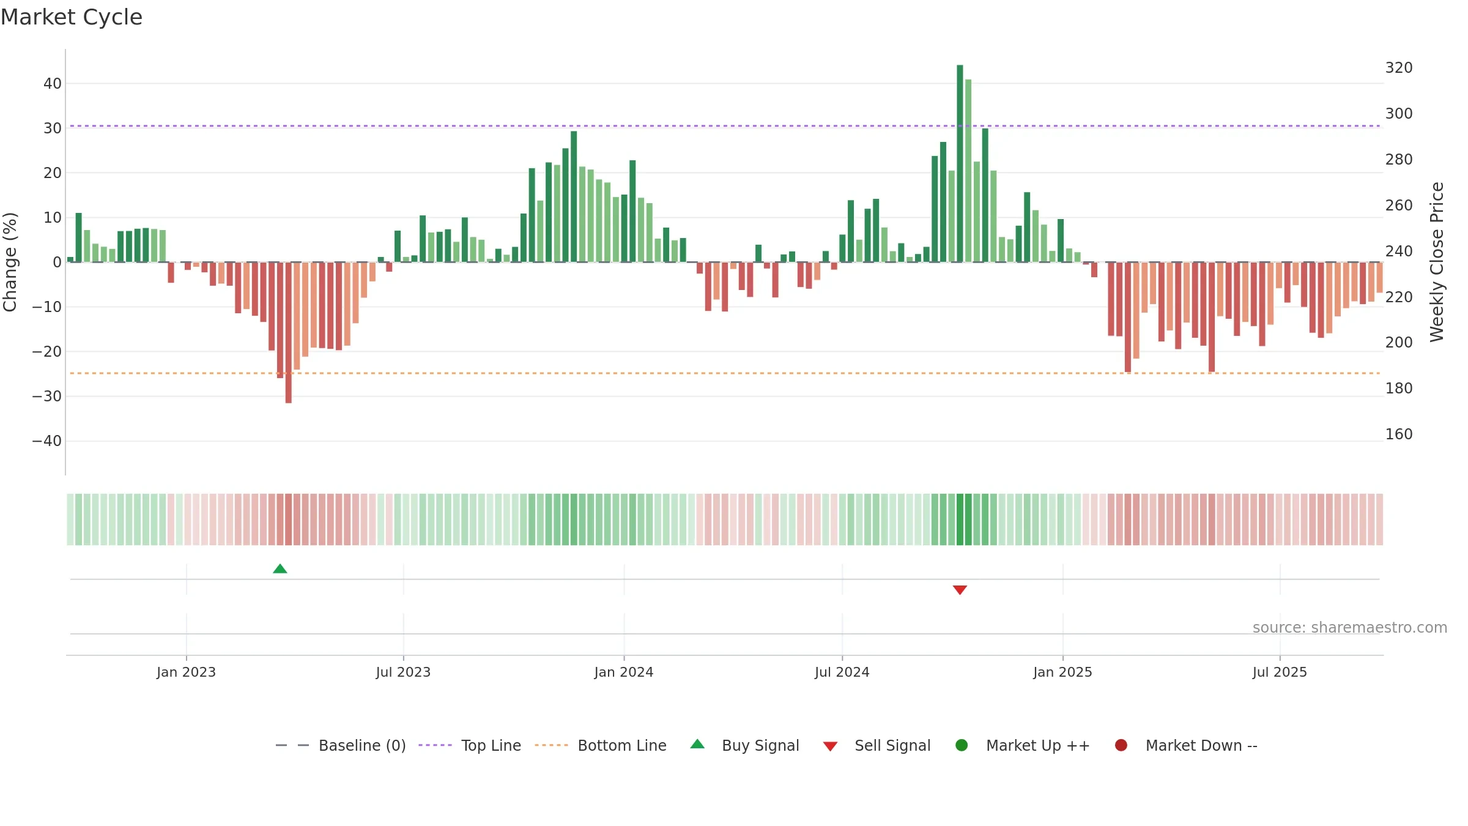Click the Jan 2025 axis label

1063,672
